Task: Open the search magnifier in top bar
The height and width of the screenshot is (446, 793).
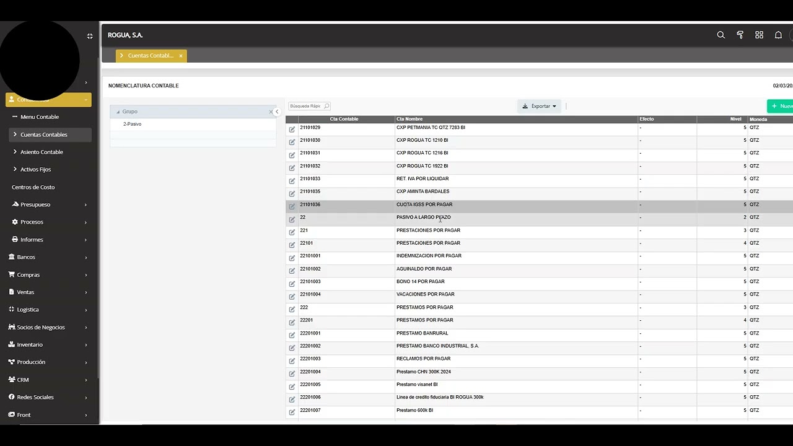Action: click(x=721, y=35)
